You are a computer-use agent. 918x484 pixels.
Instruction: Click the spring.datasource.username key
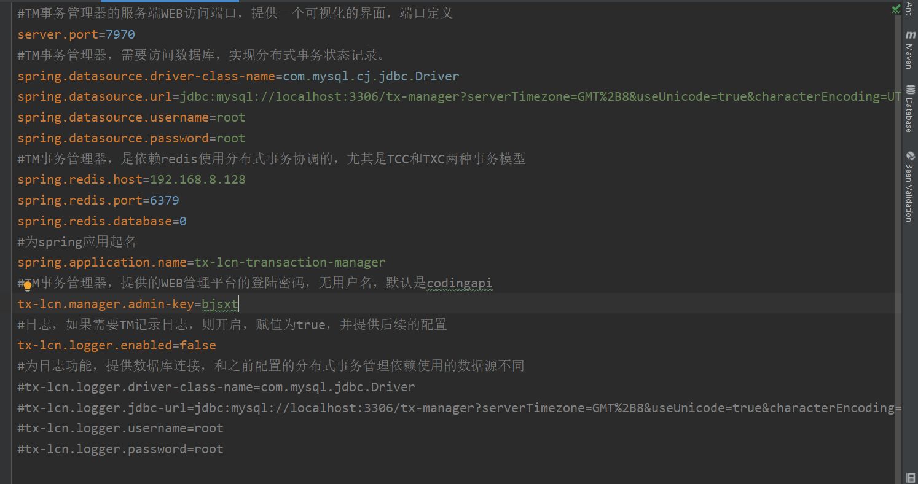tap(113, 117)
